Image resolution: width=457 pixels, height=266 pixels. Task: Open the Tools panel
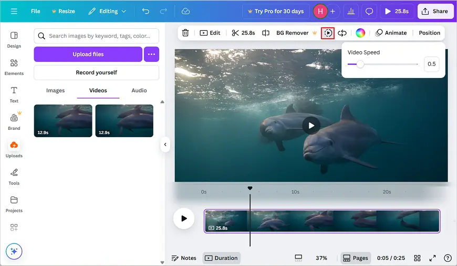[x=14, y=177]
